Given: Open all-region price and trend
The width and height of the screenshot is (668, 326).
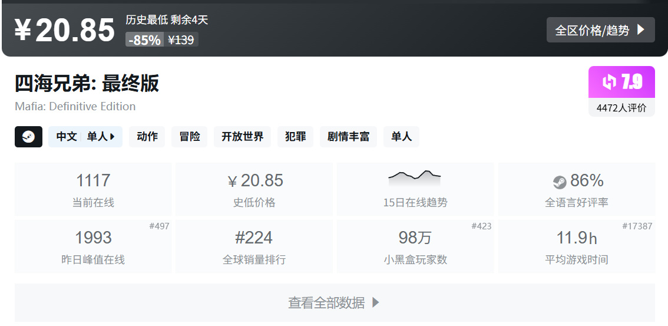Looking at the screenshot, I should (x=601, y=30).
